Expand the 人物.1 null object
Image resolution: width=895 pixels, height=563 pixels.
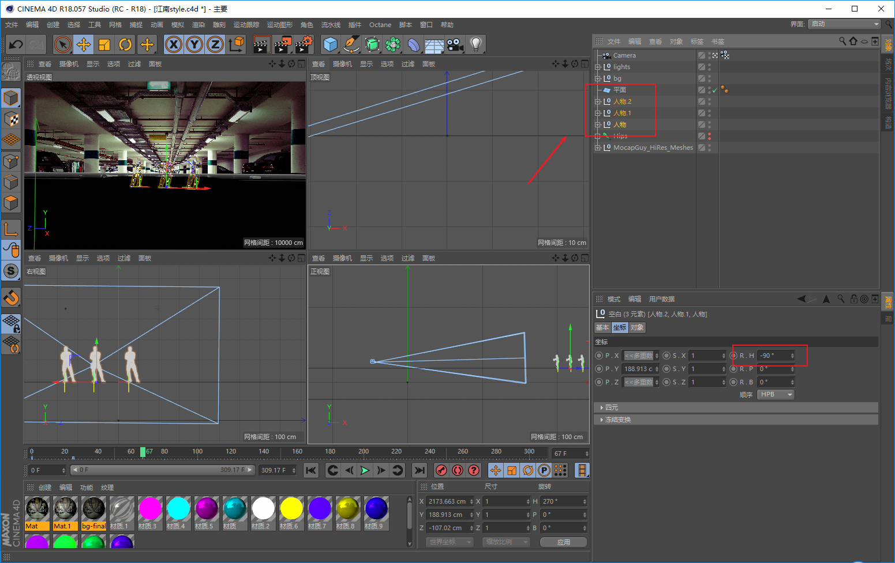[598, 113]
